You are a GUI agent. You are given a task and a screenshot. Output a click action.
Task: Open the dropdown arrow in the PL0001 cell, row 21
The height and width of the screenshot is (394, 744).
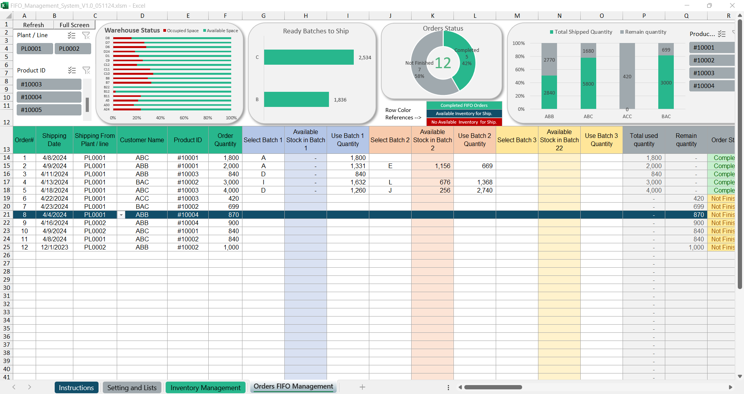tap(121, 215)
